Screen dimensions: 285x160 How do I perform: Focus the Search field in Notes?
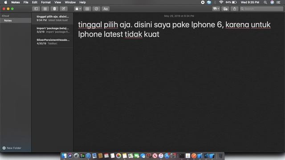[x=261, y=9]
